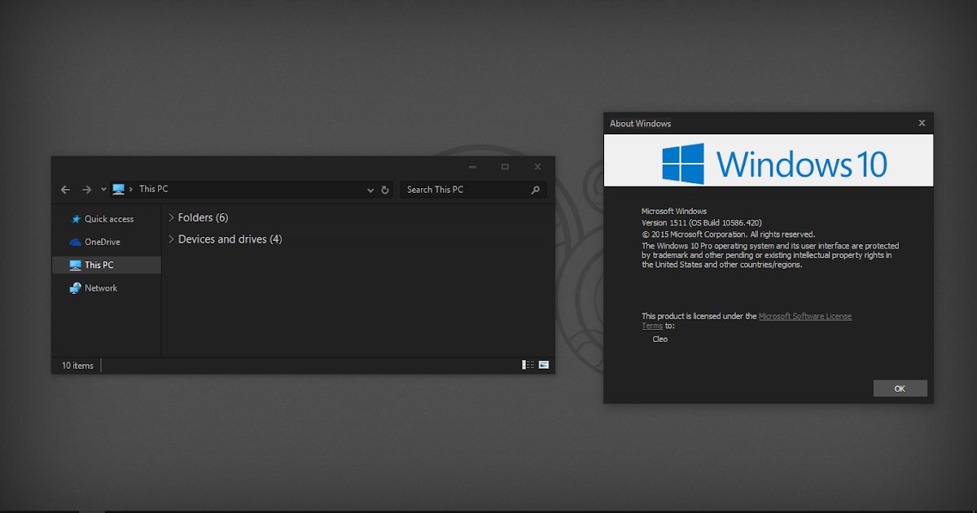Viewport: 977px width, 513px height.
Task: Close the About Windows dialog
Action: tap(922, 123)
